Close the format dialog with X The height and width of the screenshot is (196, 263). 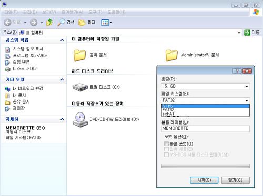pos(247,71)
